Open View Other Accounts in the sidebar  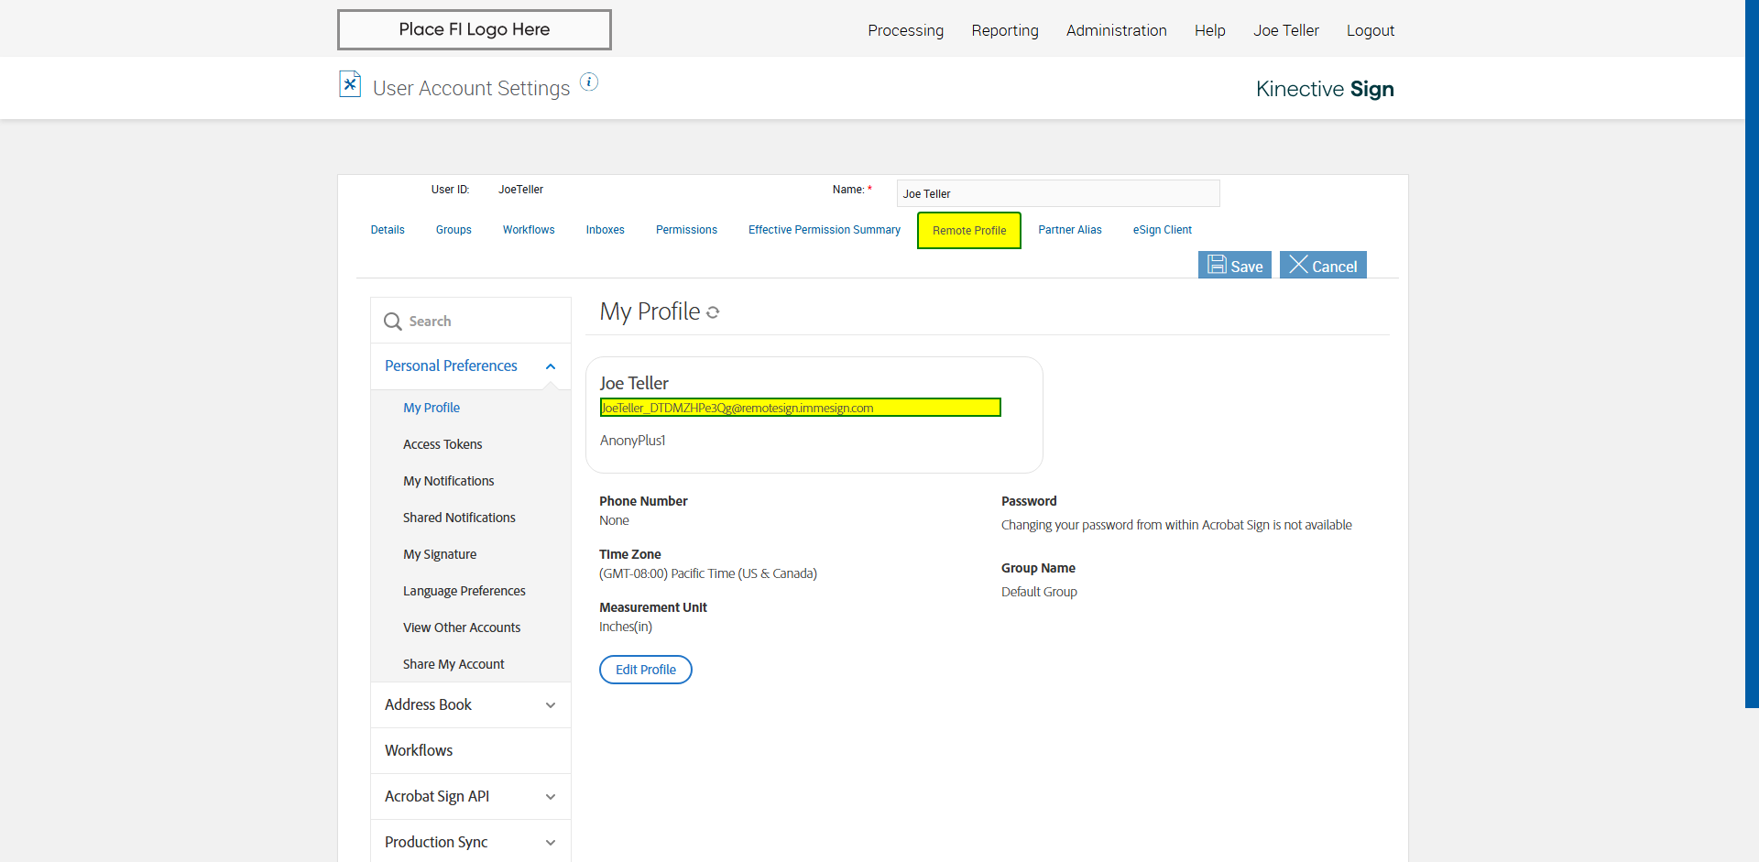click(x=462, y=627)
